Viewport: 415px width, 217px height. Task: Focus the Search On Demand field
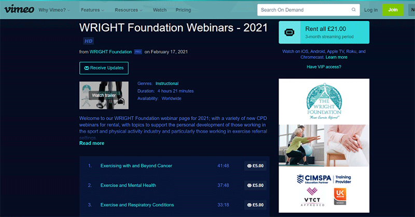[308, 10]
